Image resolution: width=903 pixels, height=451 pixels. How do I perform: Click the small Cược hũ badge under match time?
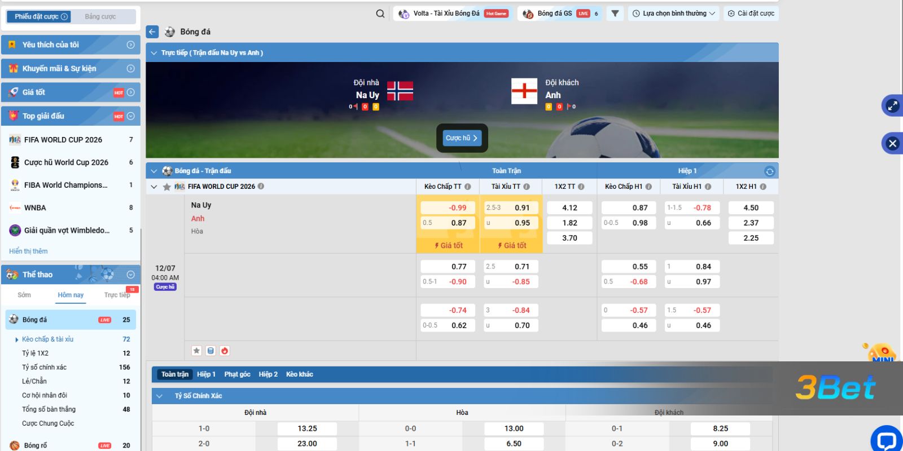[x=165, y=287]
